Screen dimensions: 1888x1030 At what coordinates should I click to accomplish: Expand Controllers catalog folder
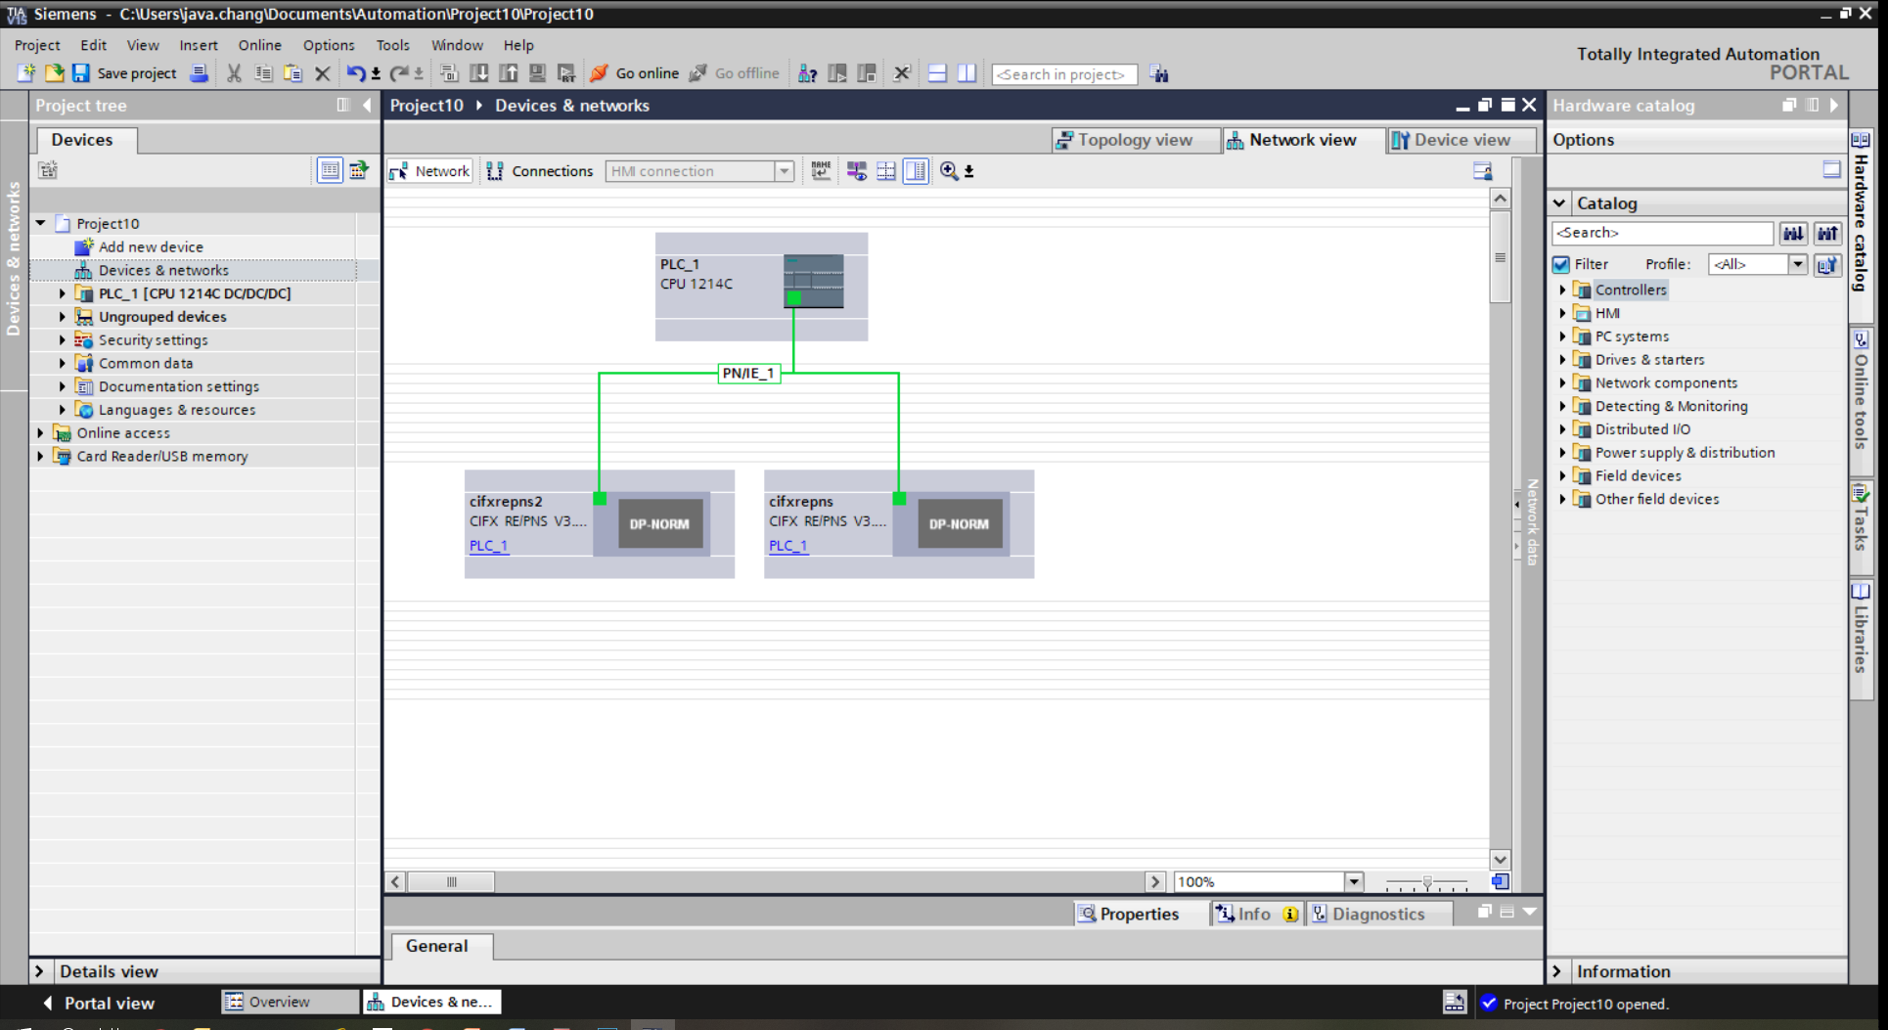coord(1562,290)
